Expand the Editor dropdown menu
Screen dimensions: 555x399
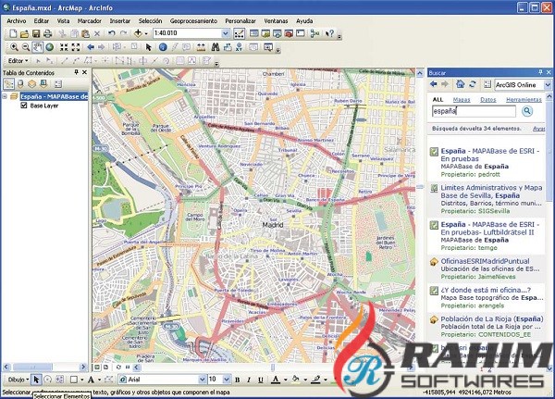18,60
